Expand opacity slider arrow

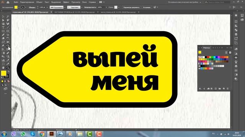106,7
